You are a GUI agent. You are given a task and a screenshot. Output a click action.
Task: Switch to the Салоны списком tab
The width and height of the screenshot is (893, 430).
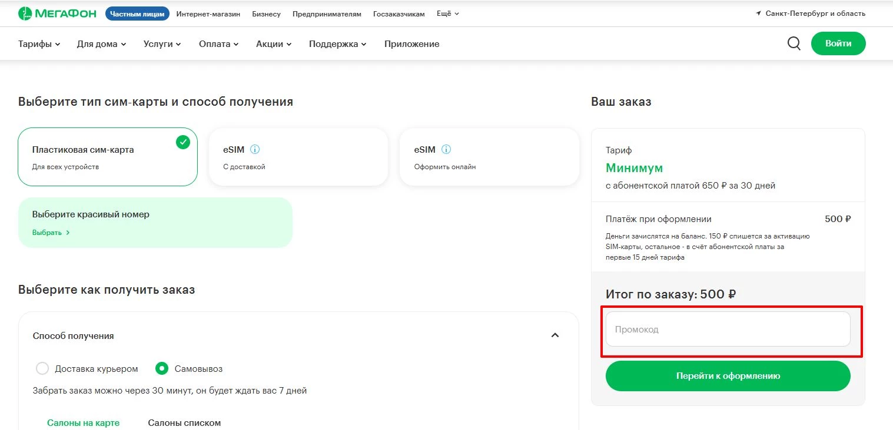[x=184, y=422]
